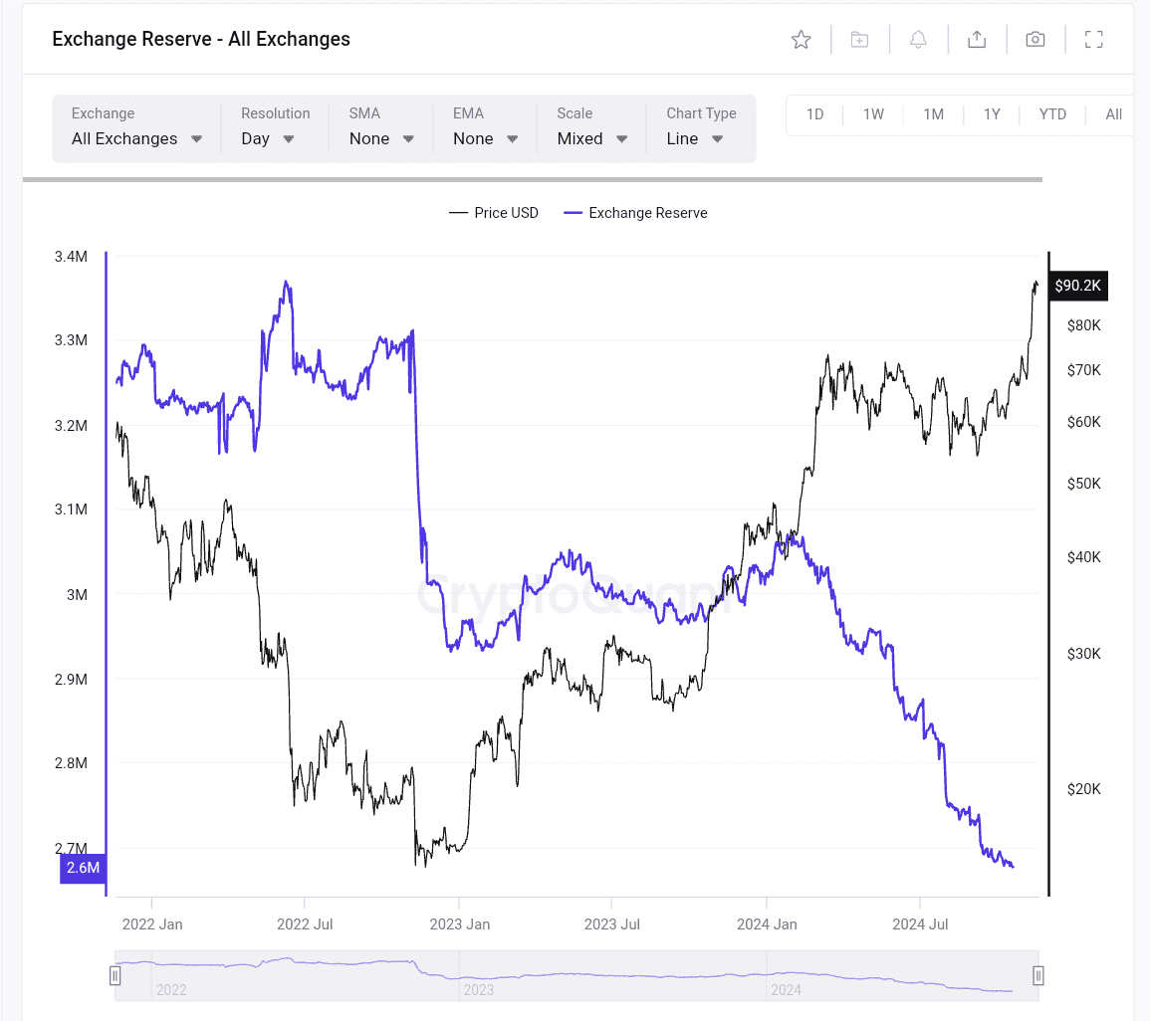Open the SMA dropdown
Screen dimensions: 1150x1021
pyautogui.click(x=382, y=138)
